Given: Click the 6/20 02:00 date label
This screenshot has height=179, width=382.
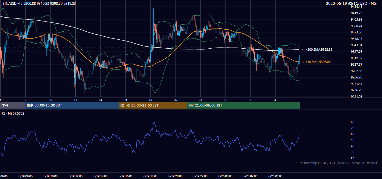Looking at the screenshot, I should pos(250,176).
